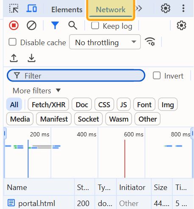Filter by Manifest requests

click(54, 119)
